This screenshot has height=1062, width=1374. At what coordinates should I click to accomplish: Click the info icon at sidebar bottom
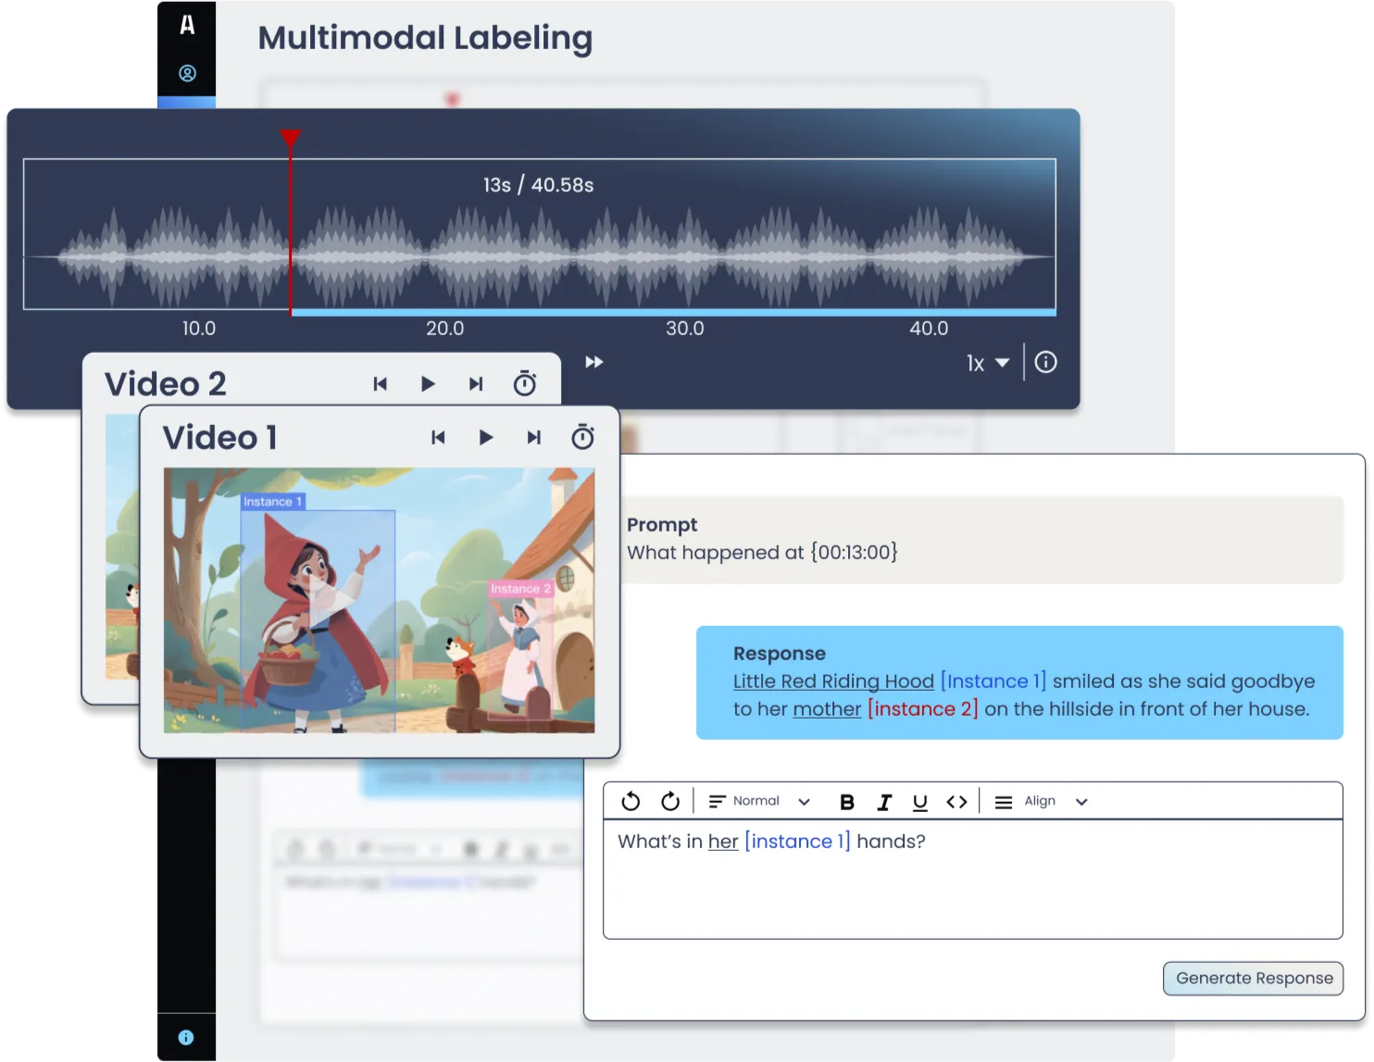coord(186,1037)
